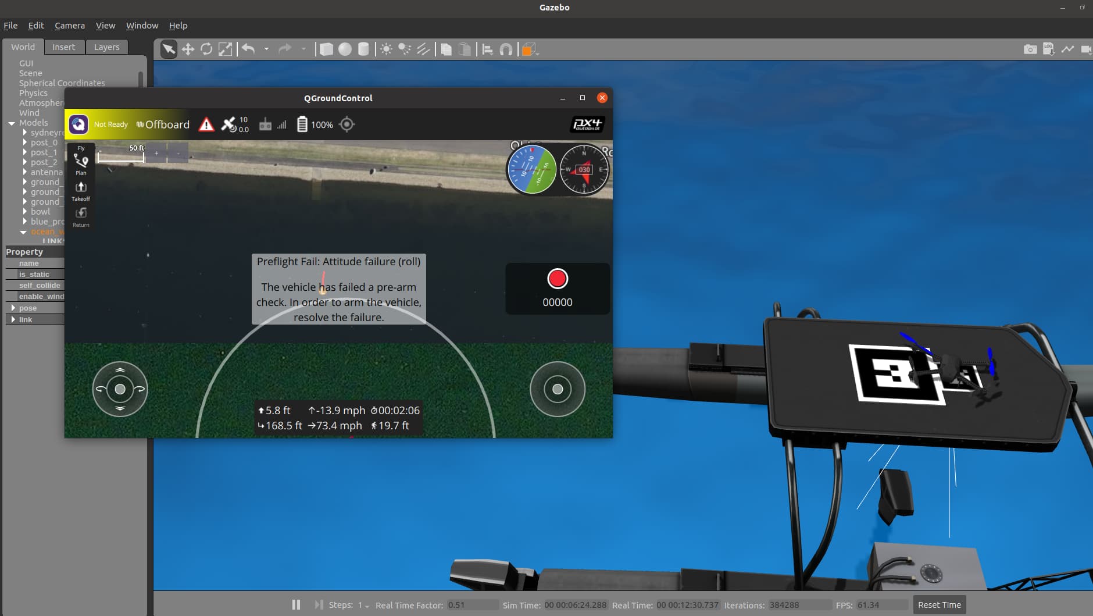This screenshot has width=1093, height=616.
Task: Open the QGroundControl application menu icon
Action: coord(78,124)
